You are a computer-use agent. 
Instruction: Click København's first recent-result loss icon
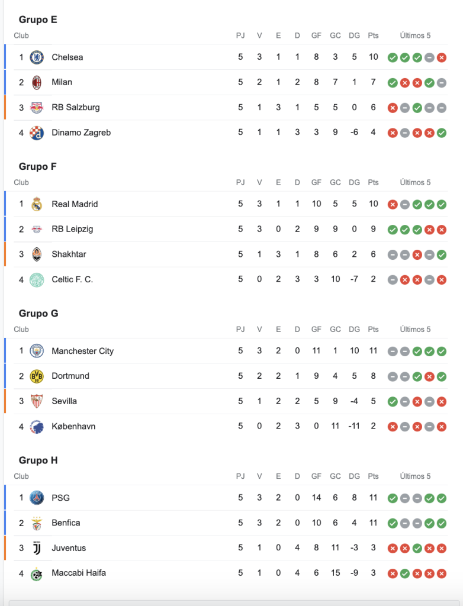[x=393, y=427]
